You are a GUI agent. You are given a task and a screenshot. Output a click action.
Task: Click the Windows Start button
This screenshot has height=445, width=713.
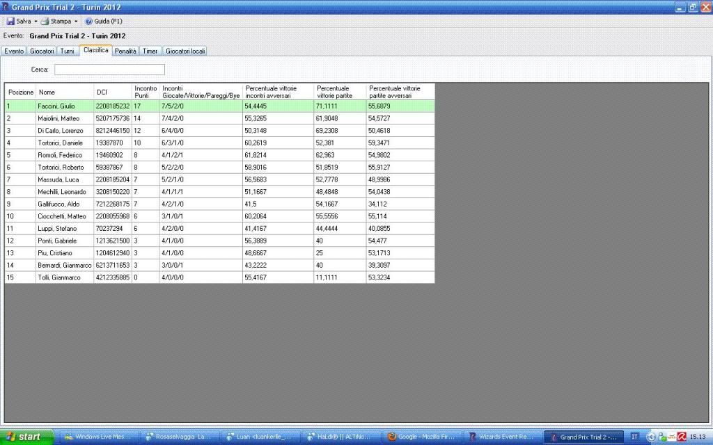(x=26, y=437)
